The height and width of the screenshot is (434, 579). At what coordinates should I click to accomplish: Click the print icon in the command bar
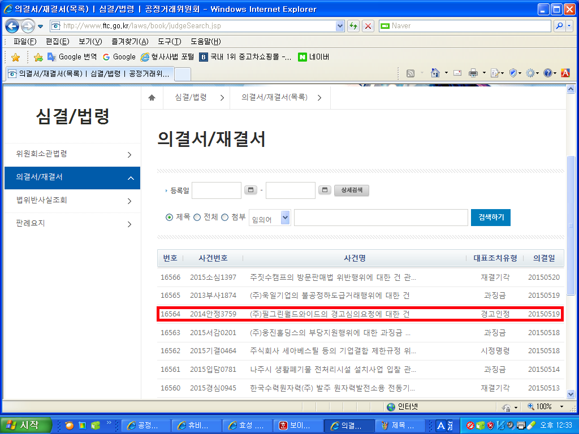tap(473, 73)
